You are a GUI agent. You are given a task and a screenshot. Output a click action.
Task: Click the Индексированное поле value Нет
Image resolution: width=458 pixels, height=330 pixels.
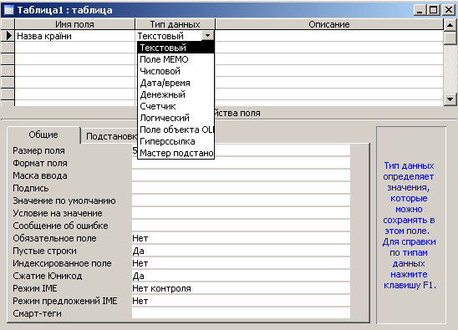[241, 263]
